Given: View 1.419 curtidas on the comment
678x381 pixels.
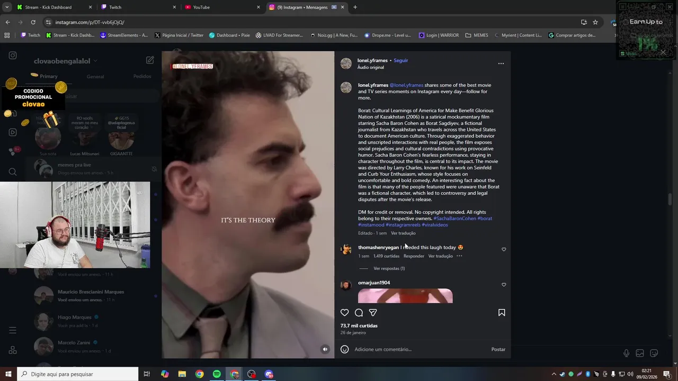Looking at the screenshot, I should (x=386, y=256).
